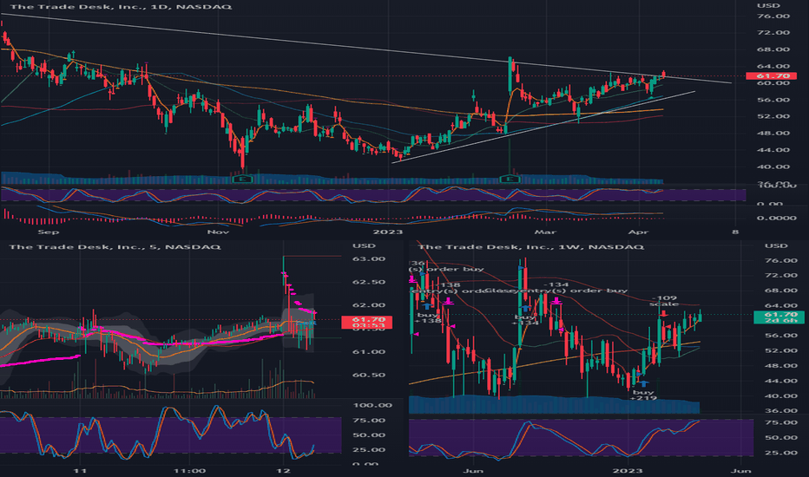809x477 pixels.
Task: Click the red sell arrow below '-109 scale'
Action: tap(664, 312)
